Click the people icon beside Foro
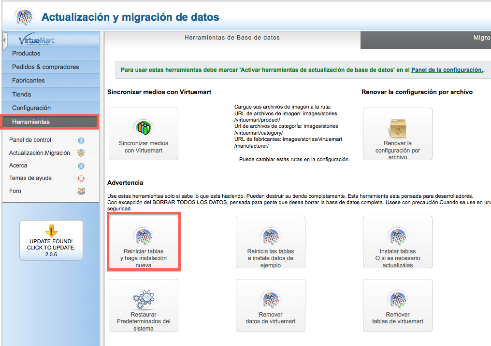The width and height of the screenshot is (491, 346). pyautogui.click(x=81, y=191)
